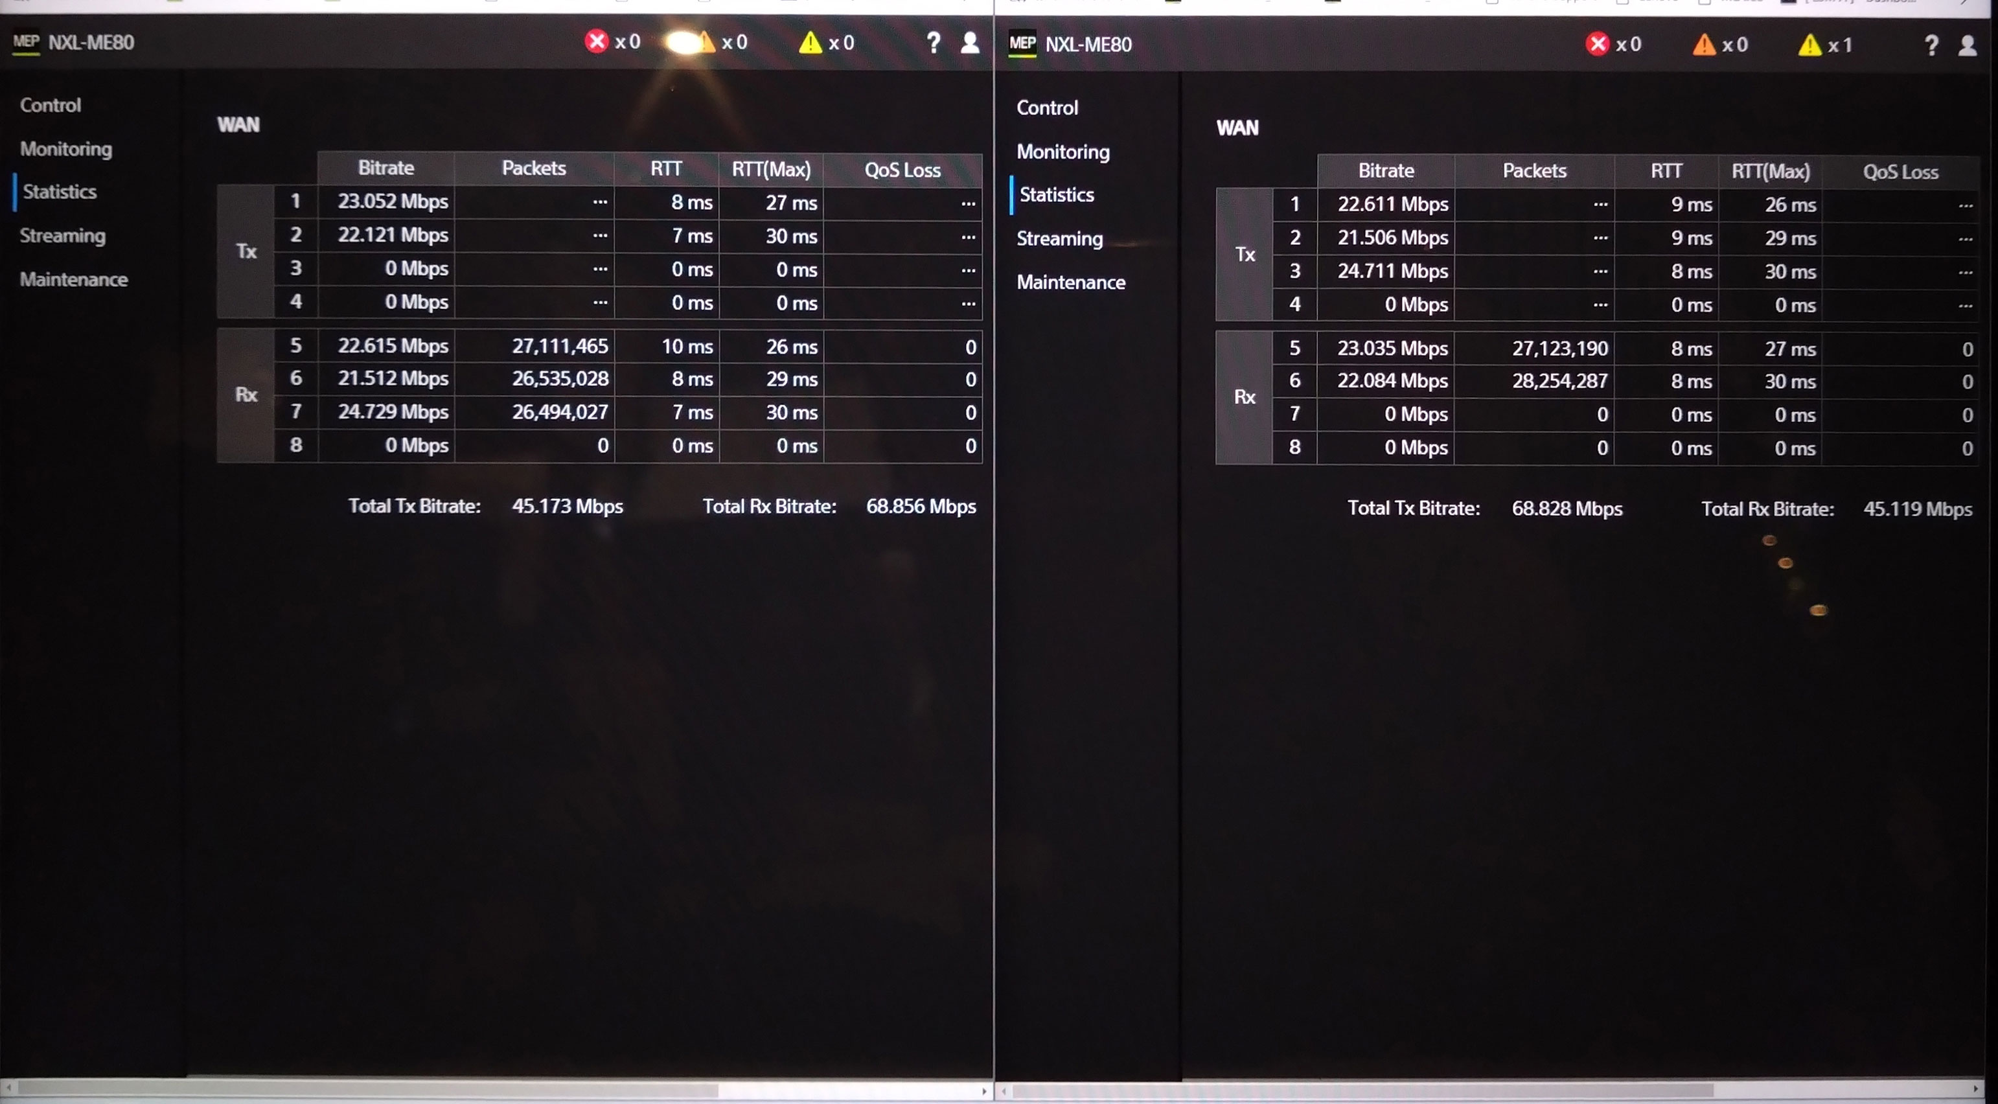Open Streaming section in right window

[1059, 238]
